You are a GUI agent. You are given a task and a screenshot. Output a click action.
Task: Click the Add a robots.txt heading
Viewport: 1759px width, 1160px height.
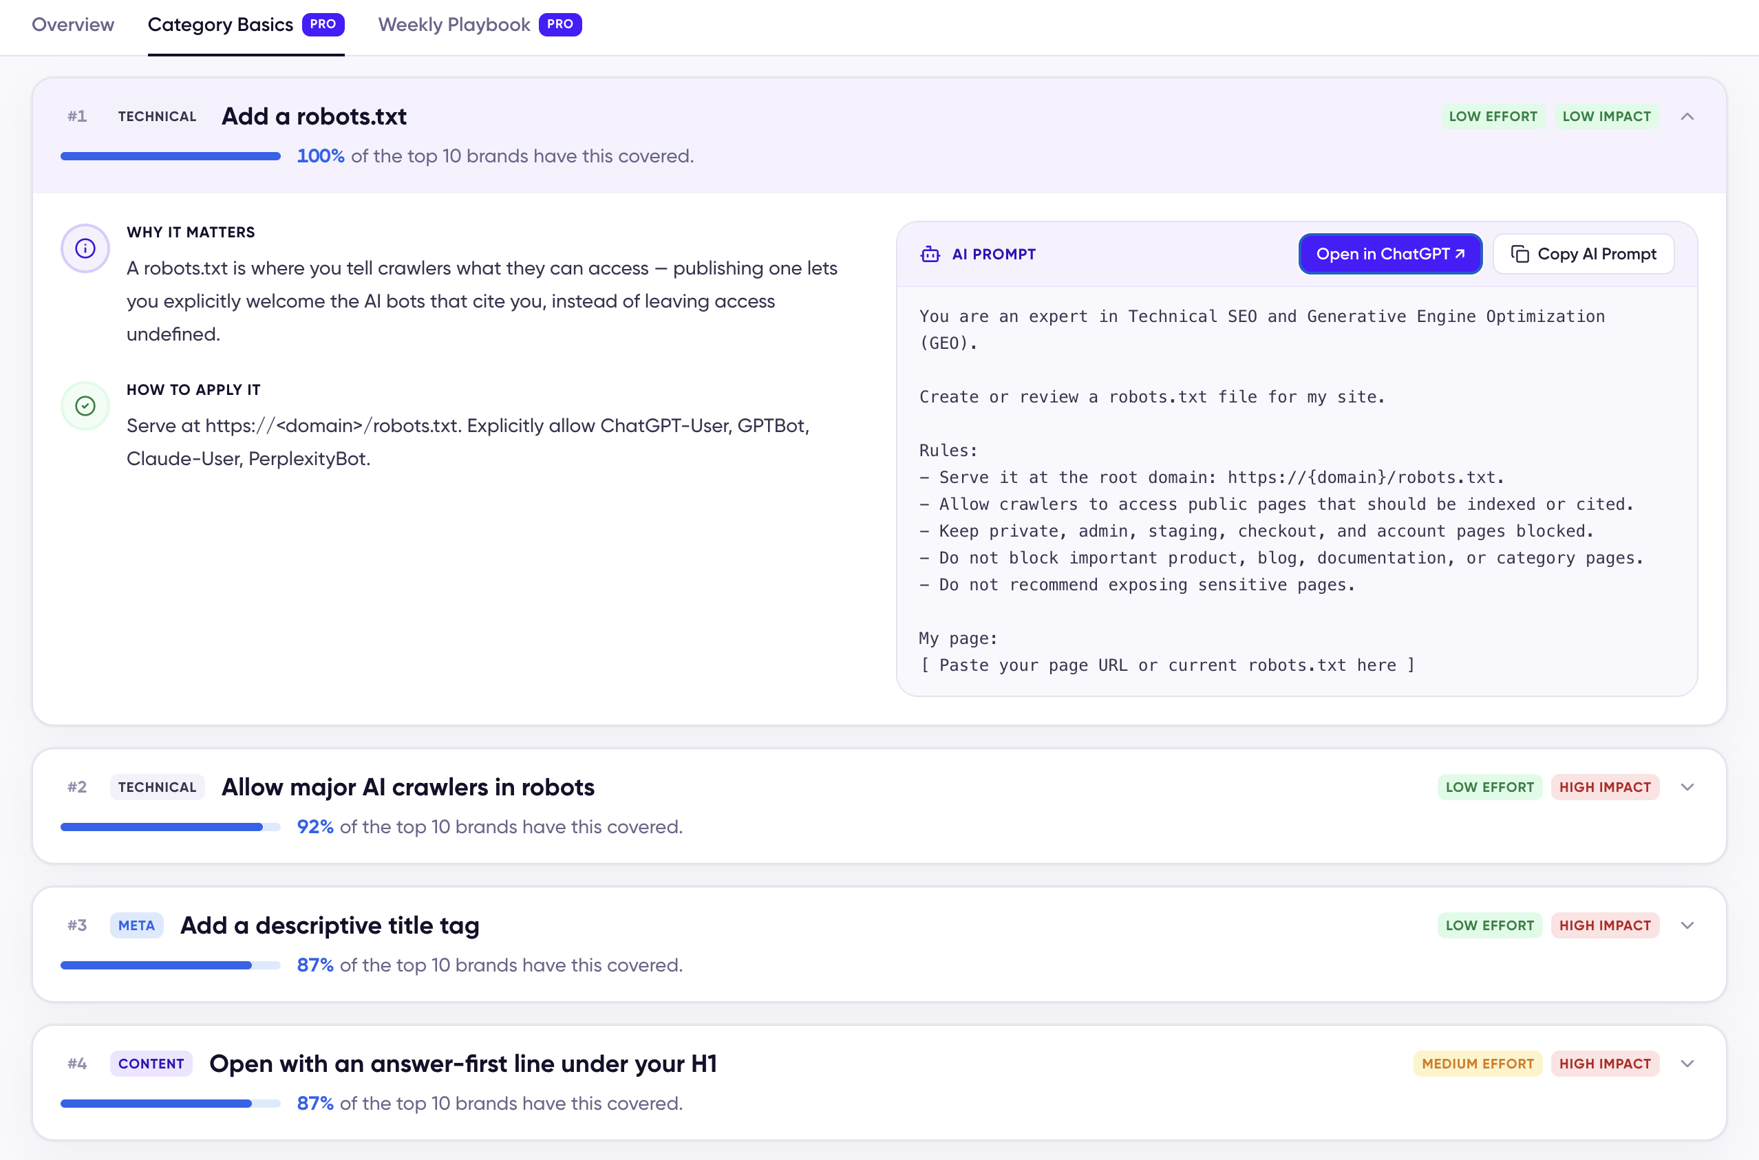pyautogui.click(x=314, y=116)
